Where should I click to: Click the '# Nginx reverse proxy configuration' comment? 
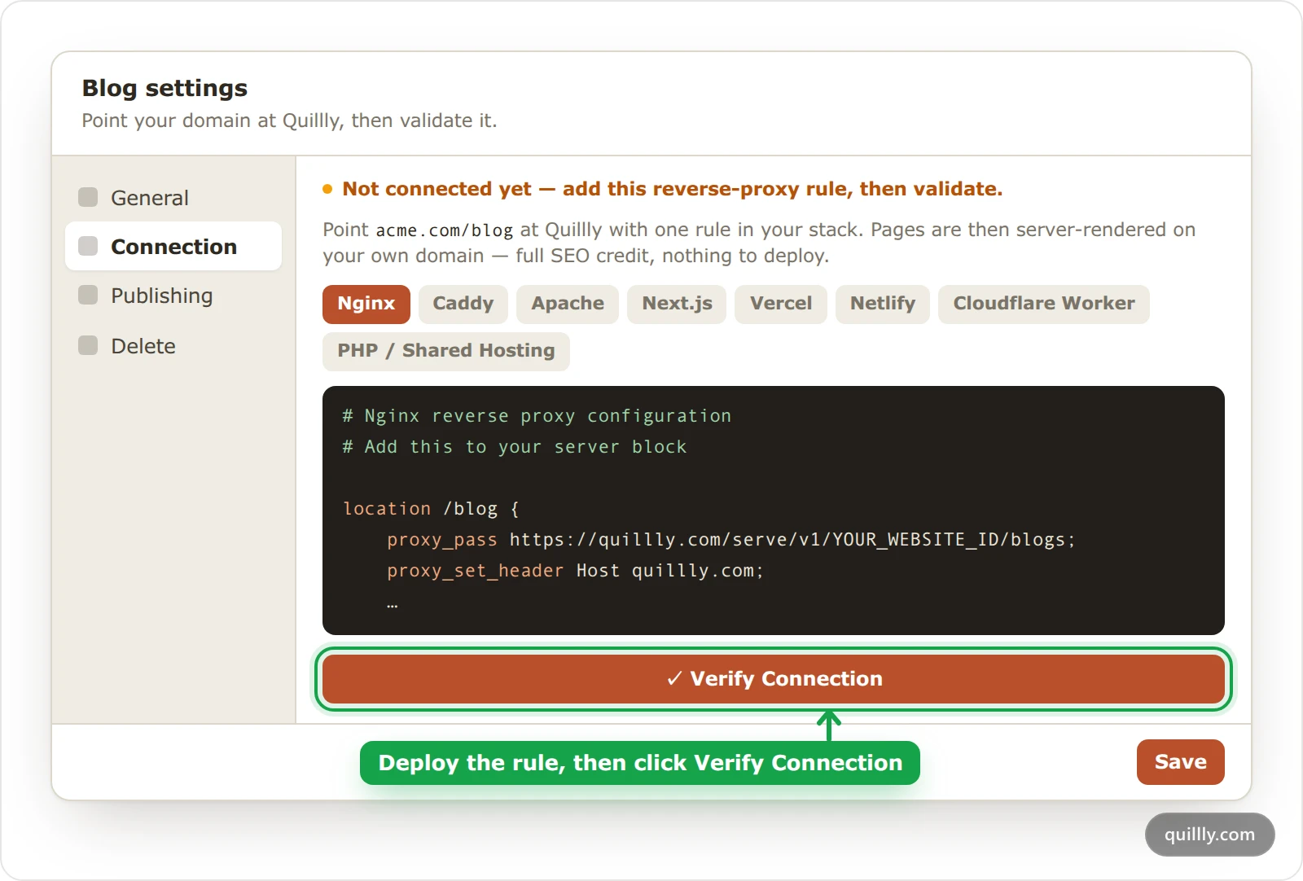(x=537, y=416)
